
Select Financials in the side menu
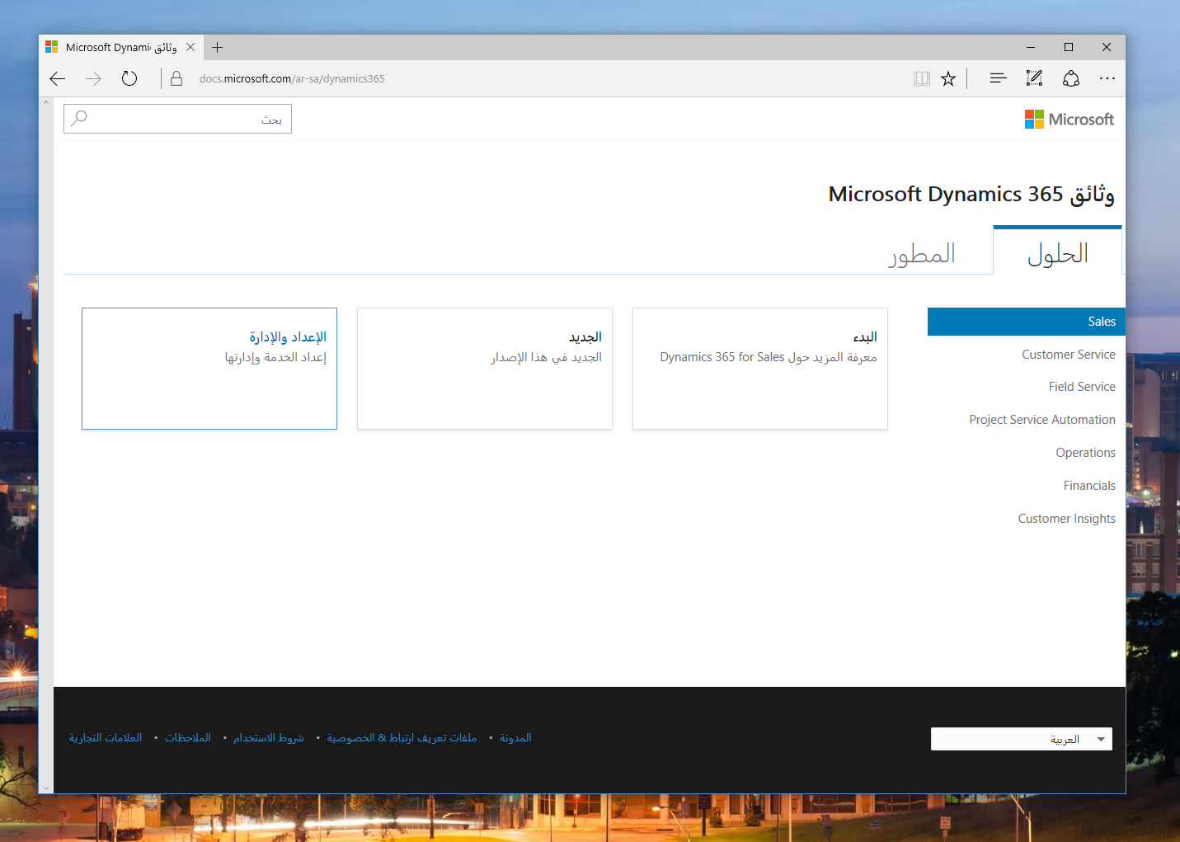click(x=1089, y=486)
